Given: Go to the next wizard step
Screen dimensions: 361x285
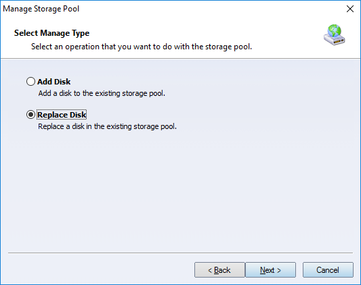Looking at the screenshot, I should click(x=270, y=270).
